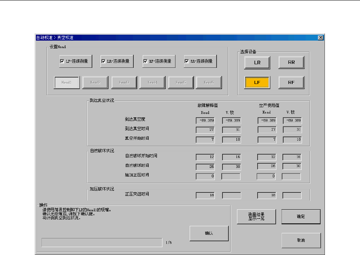The height and width of the screenshot is (255, 360).
Task: Select the LR device button
Action: 257,62
